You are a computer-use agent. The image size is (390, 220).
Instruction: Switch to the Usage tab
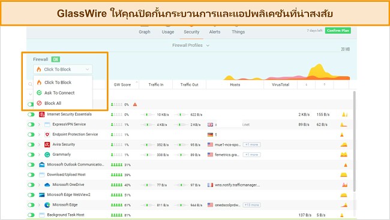tap(168, 32)
